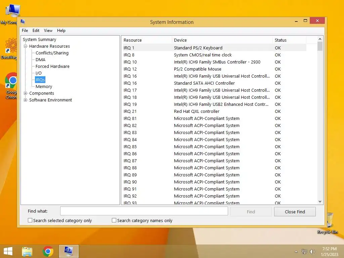Click Standard PS/2 Keyboard device cell
Image resolution: width=344 pixels, height=258 pixels.
pyautogui.click(x=198, y=48)
